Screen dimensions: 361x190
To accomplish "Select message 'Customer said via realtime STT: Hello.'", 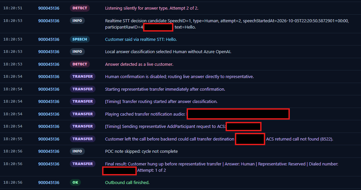I will coord(141,40).
